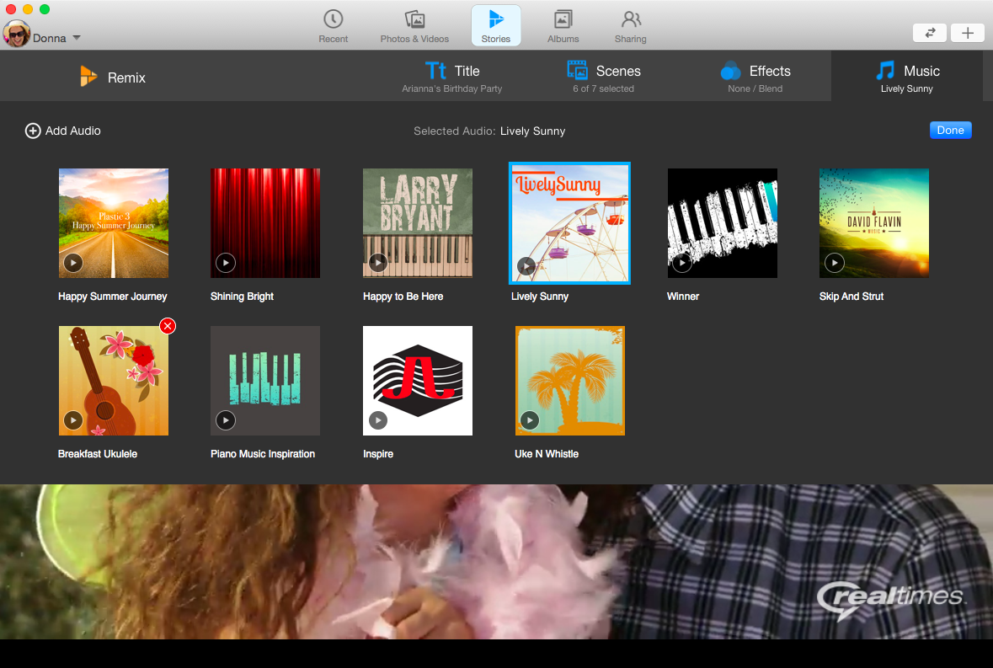Switch to the Effects tab
Screen dimensions: 993x668
coord(755,77)
